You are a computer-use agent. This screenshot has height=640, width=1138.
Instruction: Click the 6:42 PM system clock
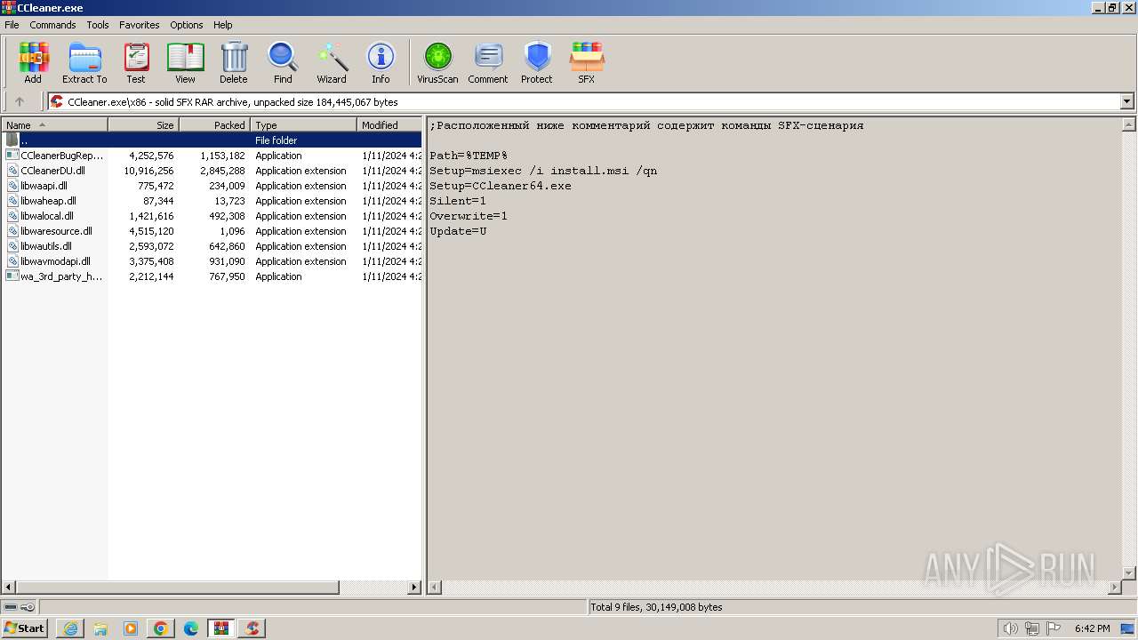click(x=1092, y=628)
